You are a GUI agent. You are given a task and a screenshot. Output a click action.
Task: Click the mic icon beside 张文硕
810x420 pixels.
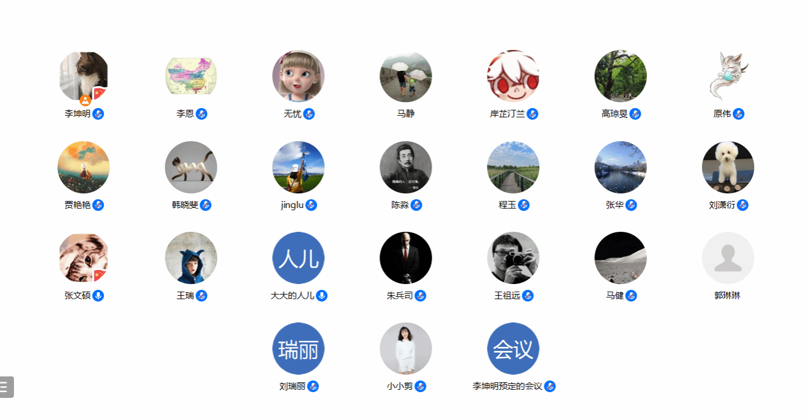[98, 296]
